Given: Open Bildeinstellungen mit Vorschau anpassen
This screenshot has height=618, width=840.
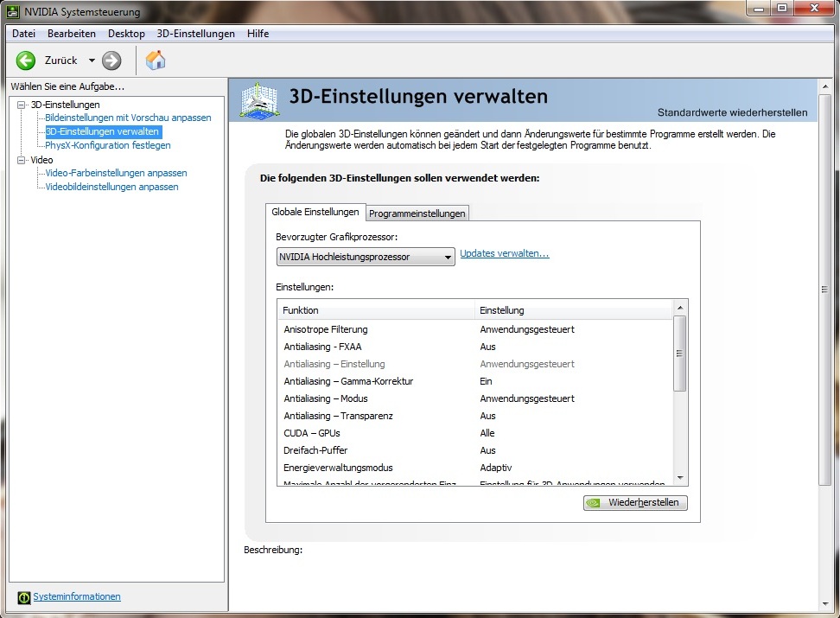Looking at the screenshot, I should click(128, 118).
